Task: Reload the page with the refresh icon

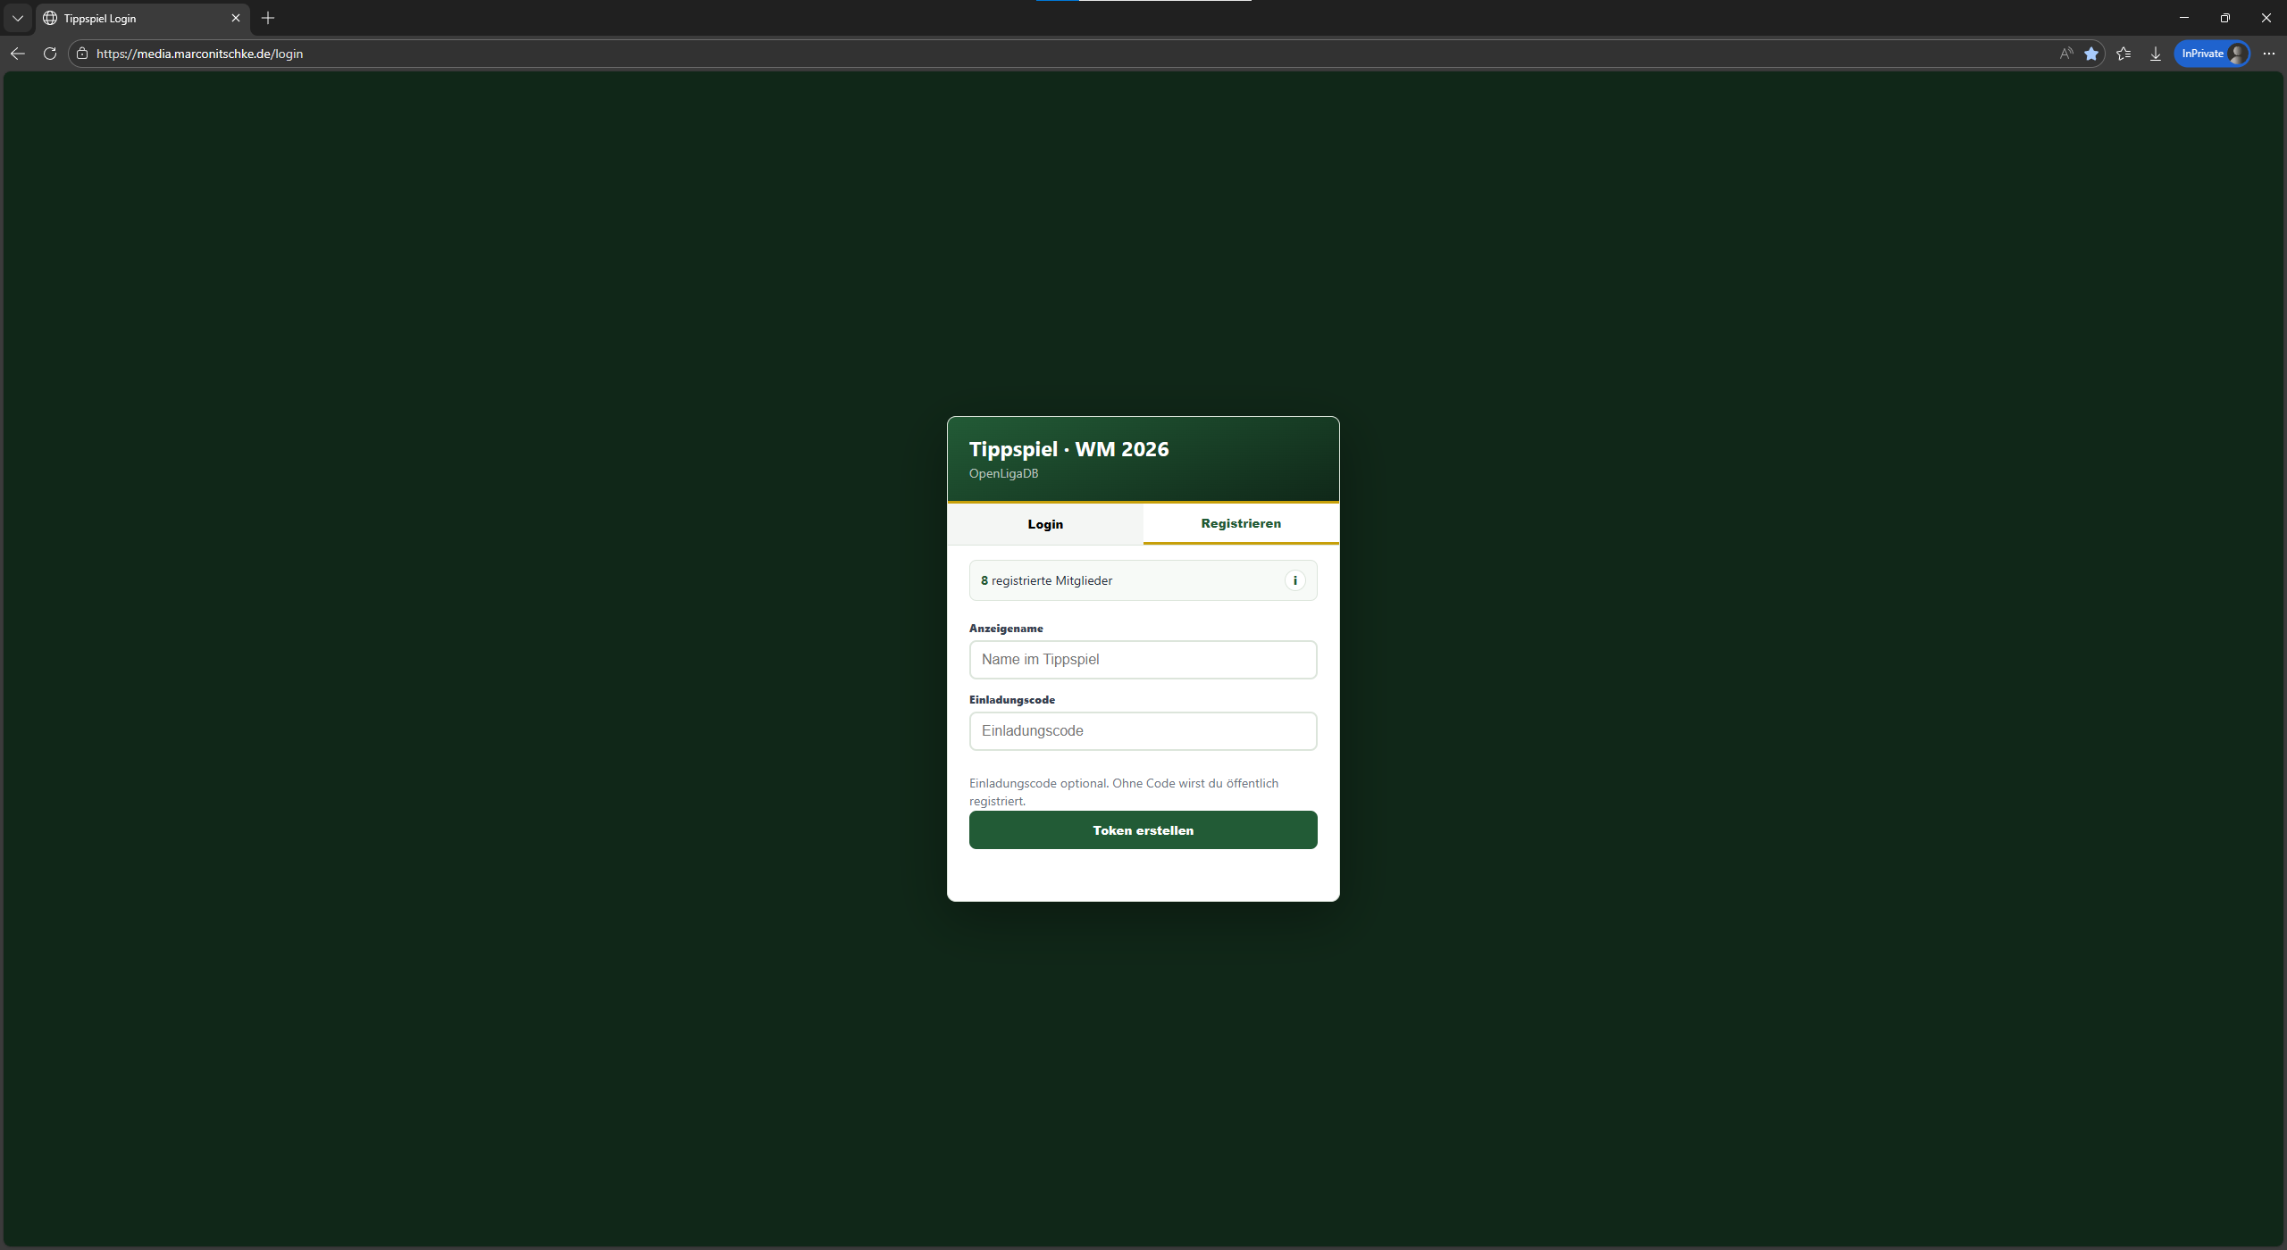Action: [50, 54]
